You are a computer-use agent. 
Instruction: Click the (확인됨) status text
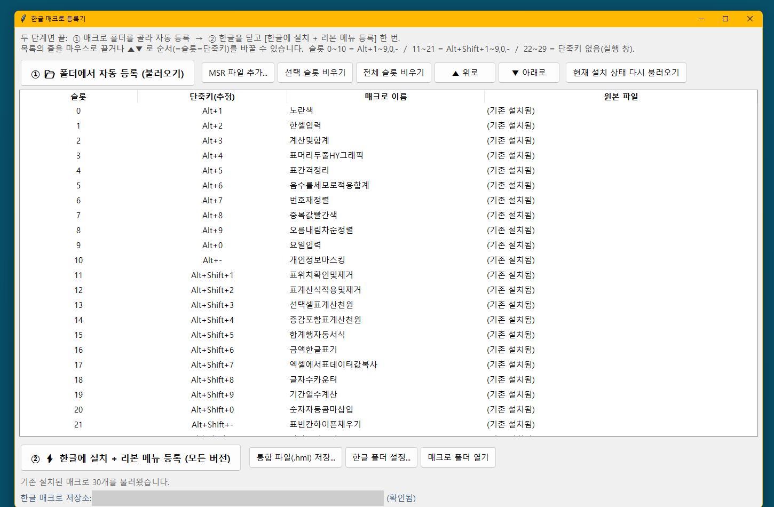(x=401, y=498)
